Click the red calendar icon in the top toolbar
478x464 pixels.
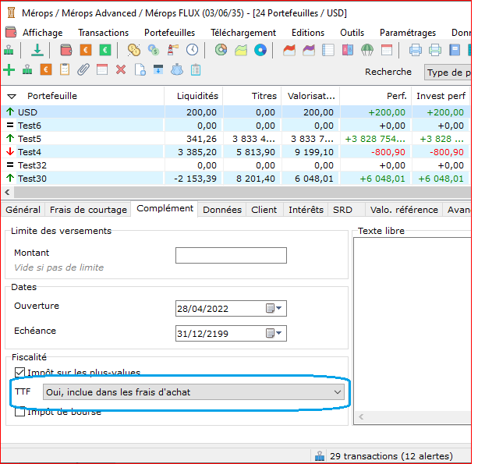click(387, 50)
